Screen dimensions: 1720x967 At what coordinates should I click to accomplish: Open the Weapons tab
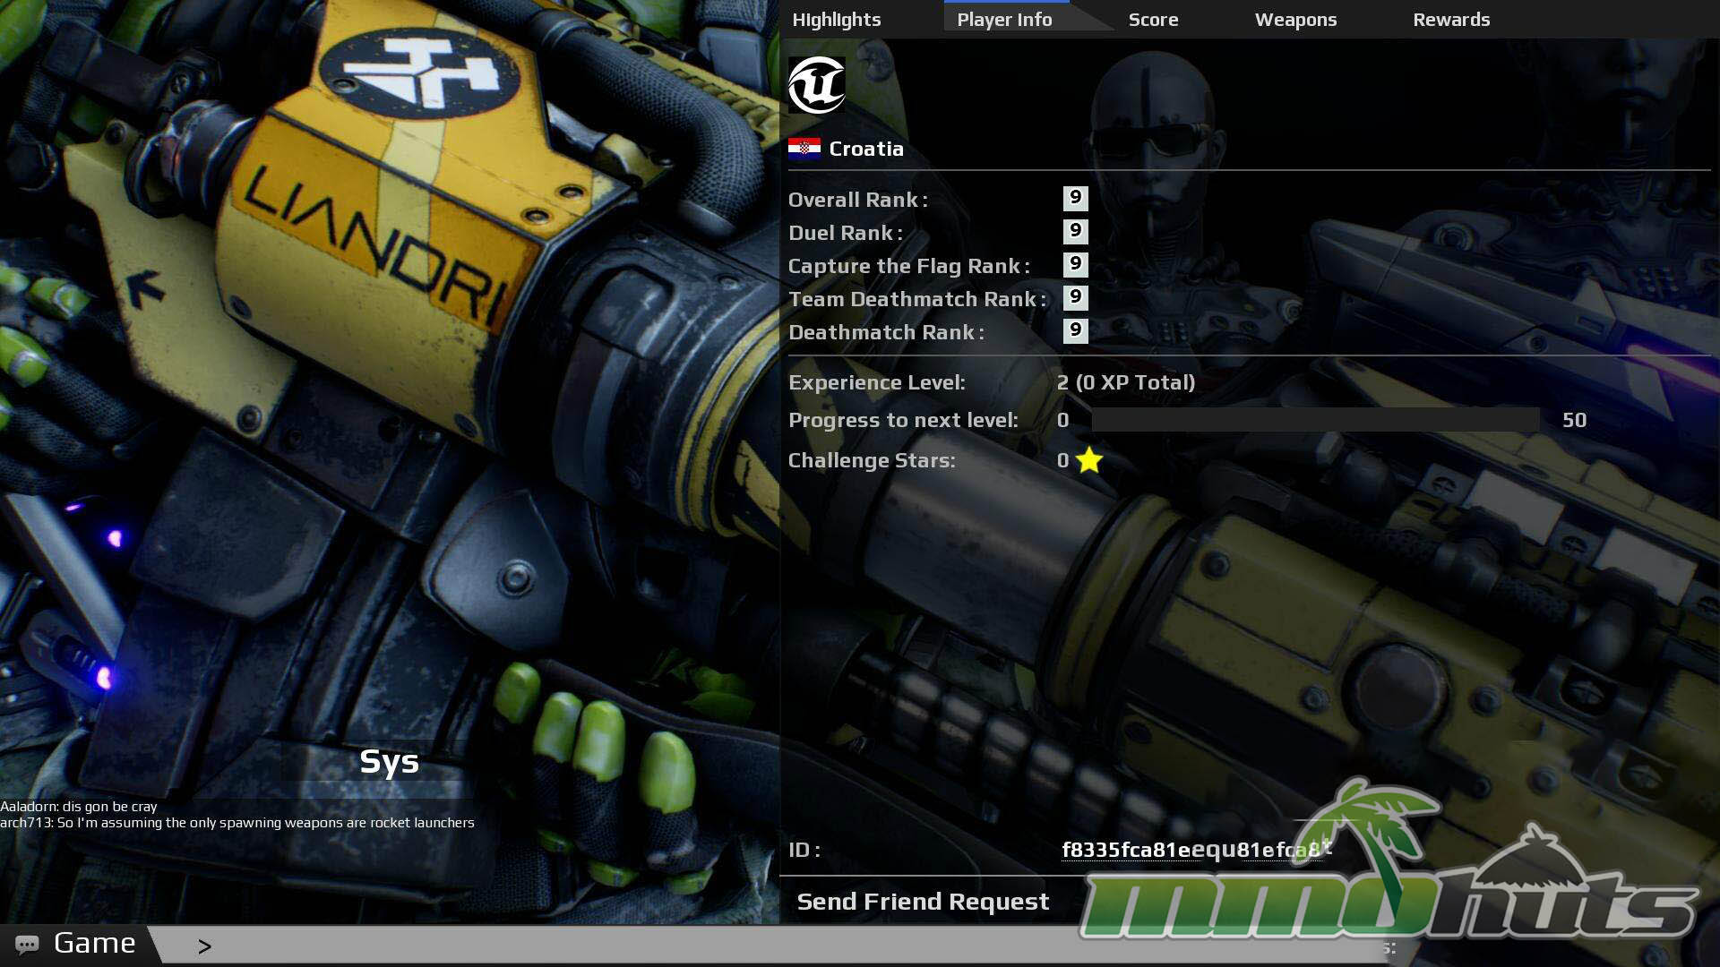coord(1295,20)
